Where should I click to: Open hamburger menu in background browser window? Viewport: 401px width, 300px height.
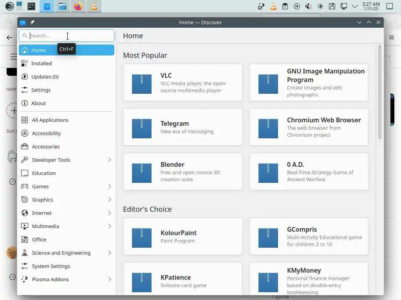coord(392,37)
